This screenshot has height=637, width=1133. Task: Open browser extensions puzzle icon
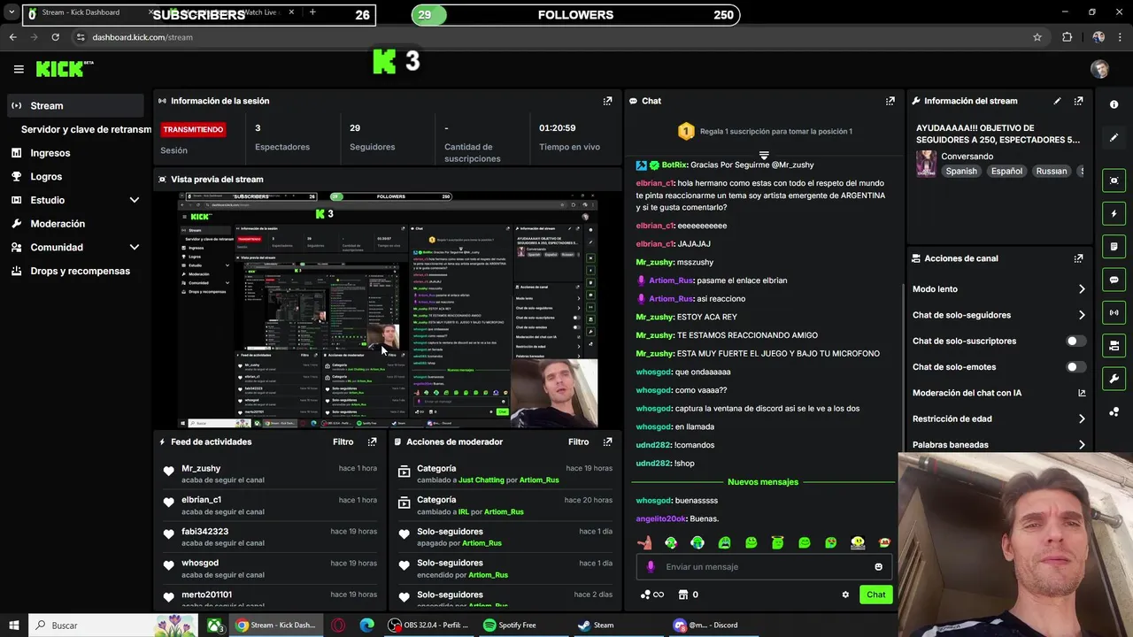[1067, 37]
